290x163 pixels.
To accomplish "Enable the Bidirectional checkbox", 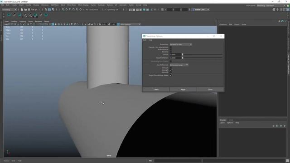I will 170,49.
